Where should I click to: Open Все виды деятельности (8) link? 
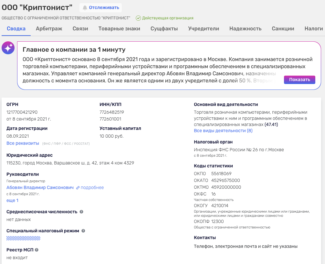tap(223, 131)
